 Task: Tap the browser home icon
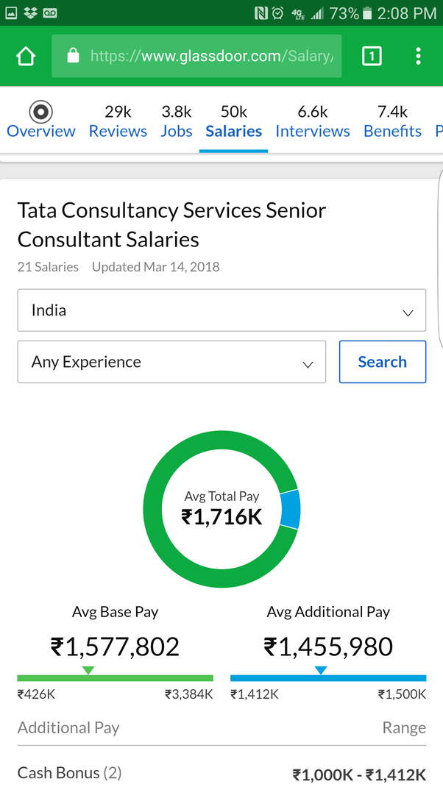tap(26, 56)
